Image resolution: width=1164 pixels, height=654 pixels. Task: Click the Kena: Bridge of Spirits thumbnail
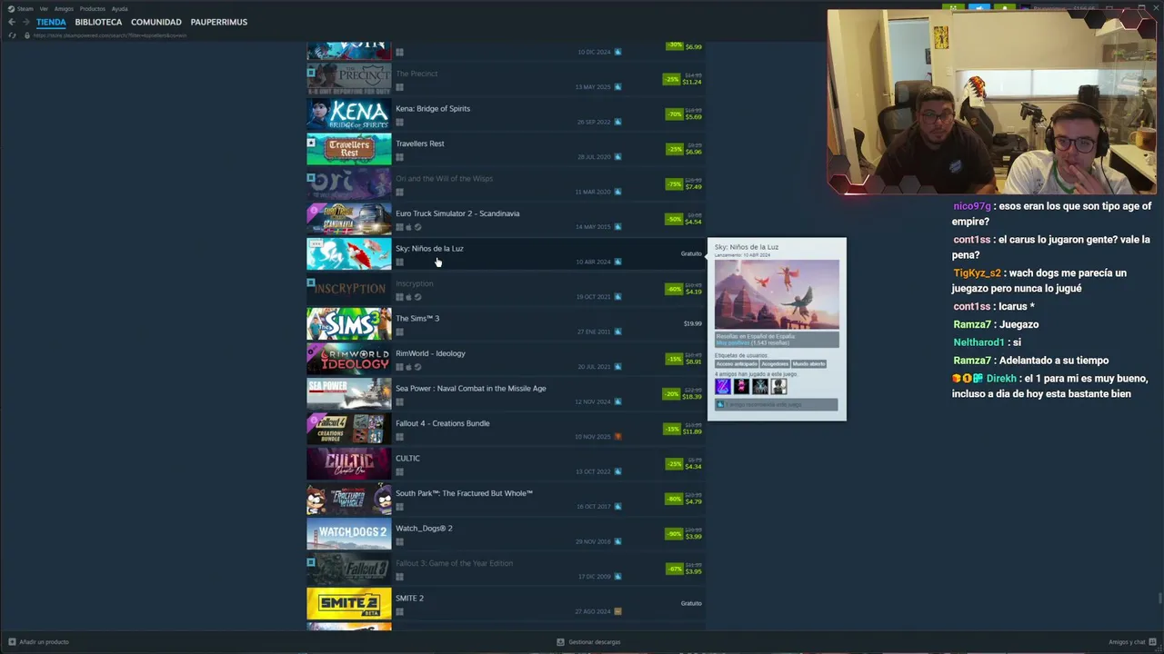tap(349, 114)
